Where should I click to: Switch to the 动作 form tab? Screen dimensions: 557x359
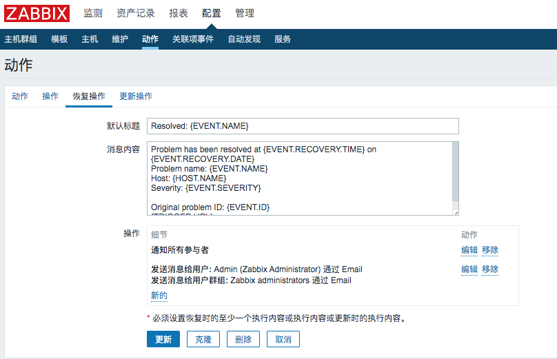[x=20, y=96]
